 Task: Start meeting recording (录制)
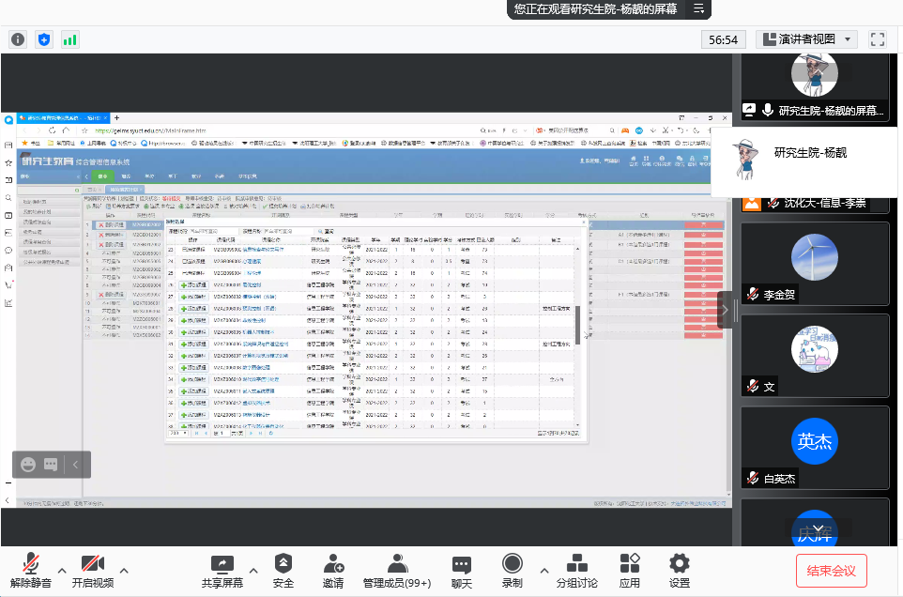pos(512,570)
